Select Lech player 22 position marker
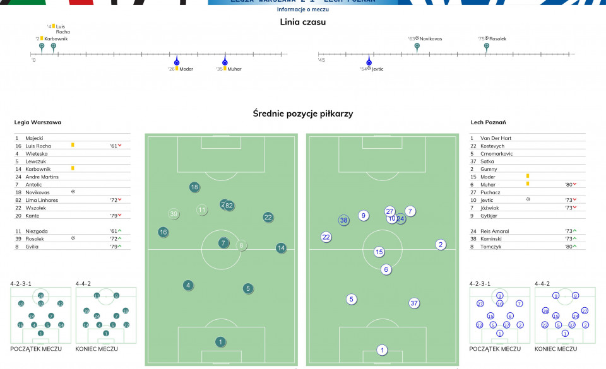 coord(326,237)
